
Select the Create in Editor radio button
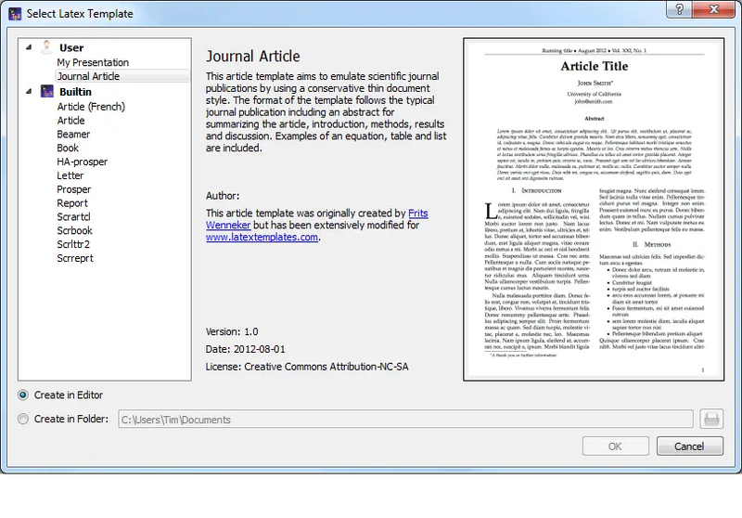tap(22, 395)
